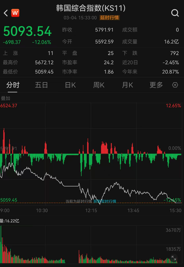Expand chart to fullscreen via arrows icon
184x267 pixels.
coord(174,258)
